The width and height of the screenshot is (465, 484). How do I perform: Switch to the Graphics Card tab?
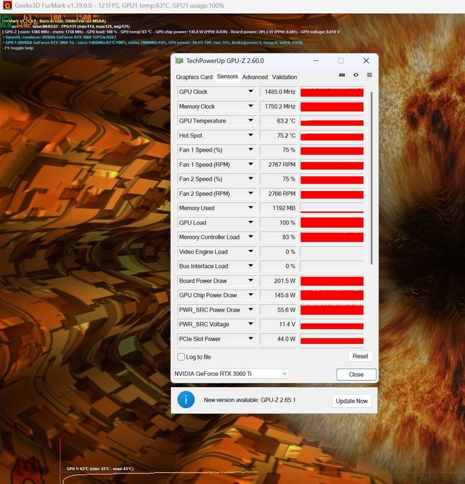click(194, 77)
